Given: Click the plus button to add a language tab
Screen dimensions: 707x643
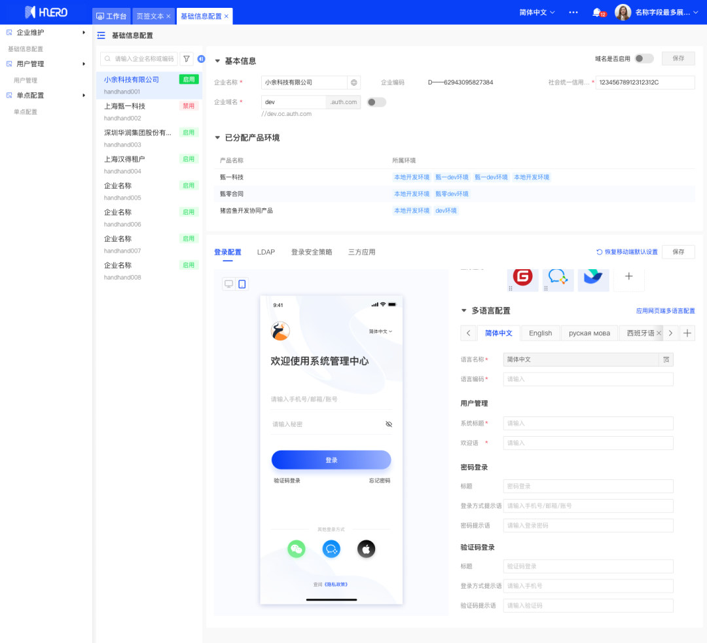Looking at the screenshot, I should click(687, 333).
